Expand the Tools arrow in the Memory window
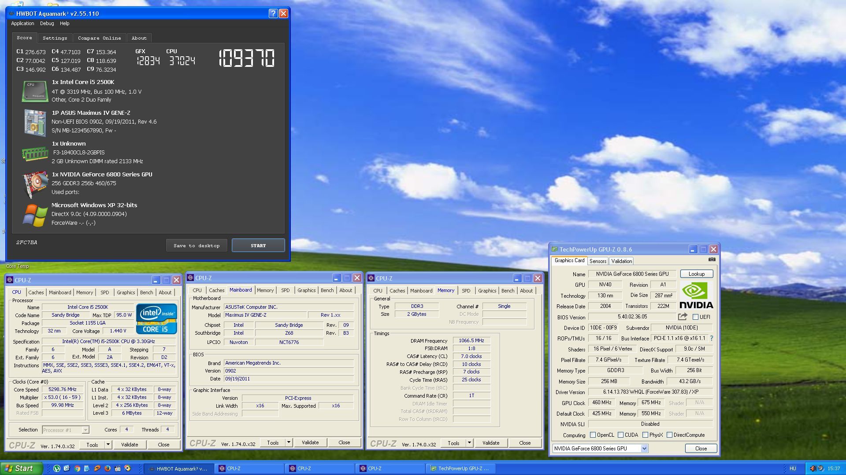This screenshot has height=475, width=846. [469, 443]
